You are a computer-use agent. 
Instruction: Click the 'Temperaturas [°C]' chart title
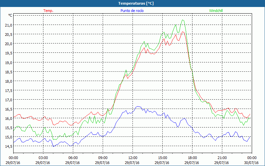tap(136, 3)
